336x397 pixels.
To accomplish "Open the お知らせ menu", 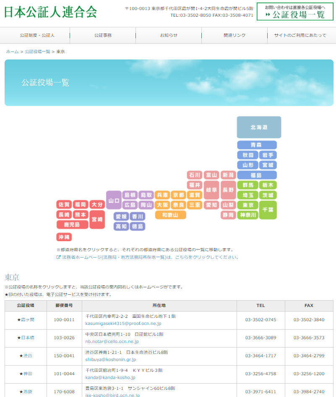I will (x=169, y=36).
